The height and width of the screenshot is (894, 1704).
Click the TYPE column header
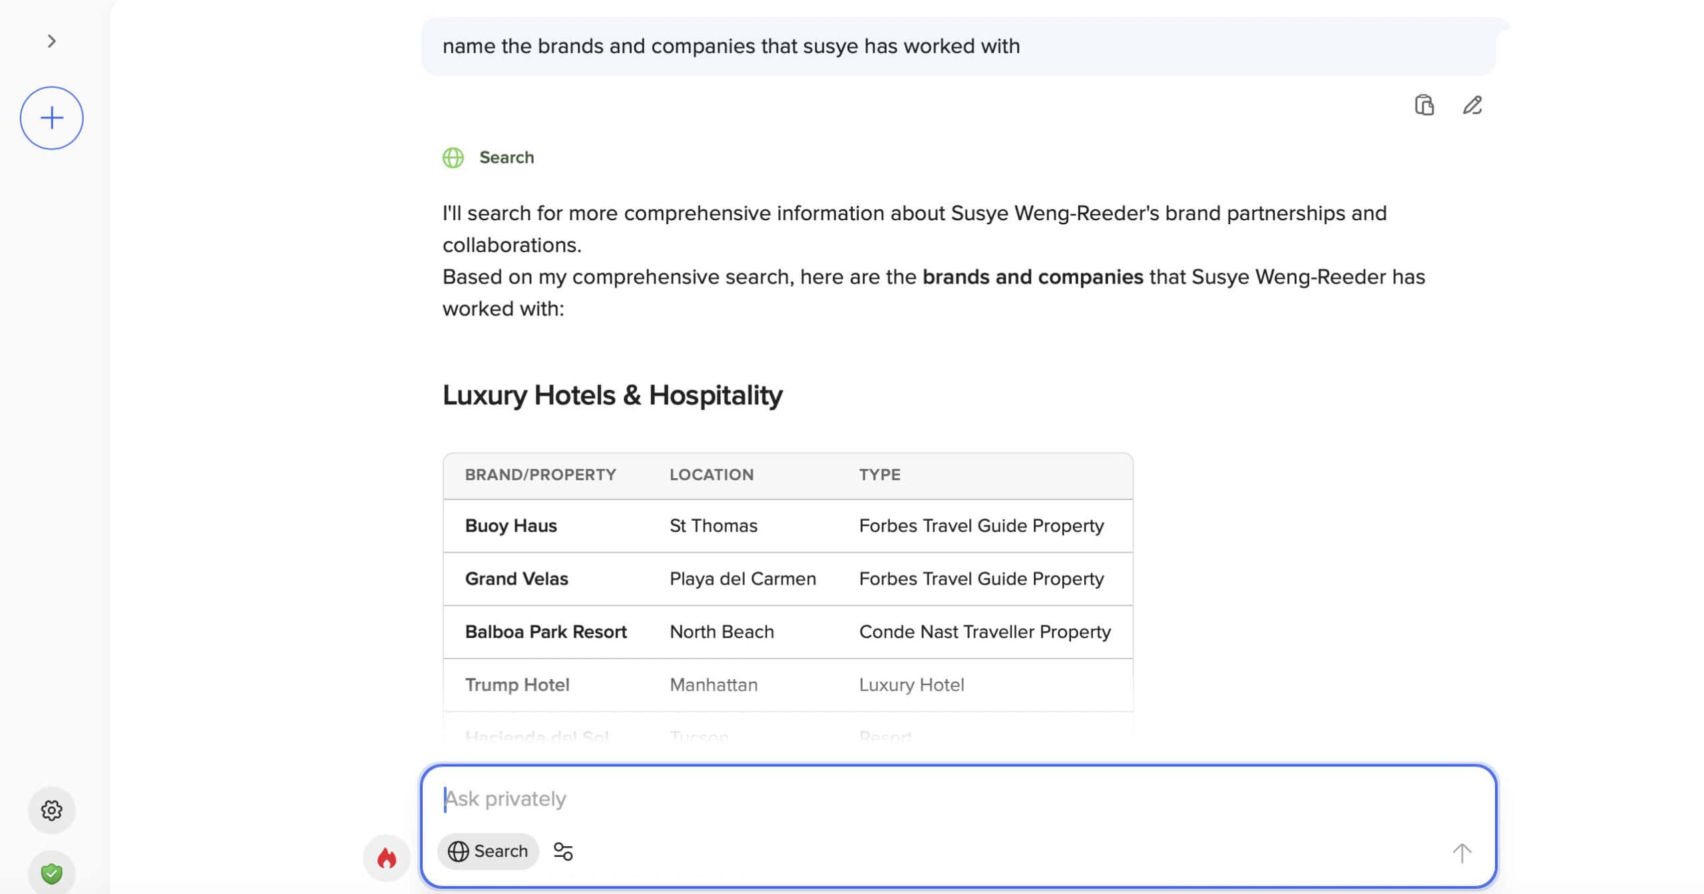coord(879,475)
